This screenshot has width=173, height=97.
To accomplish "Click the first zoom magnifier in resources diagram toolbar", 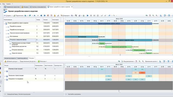I will (139, 61).
